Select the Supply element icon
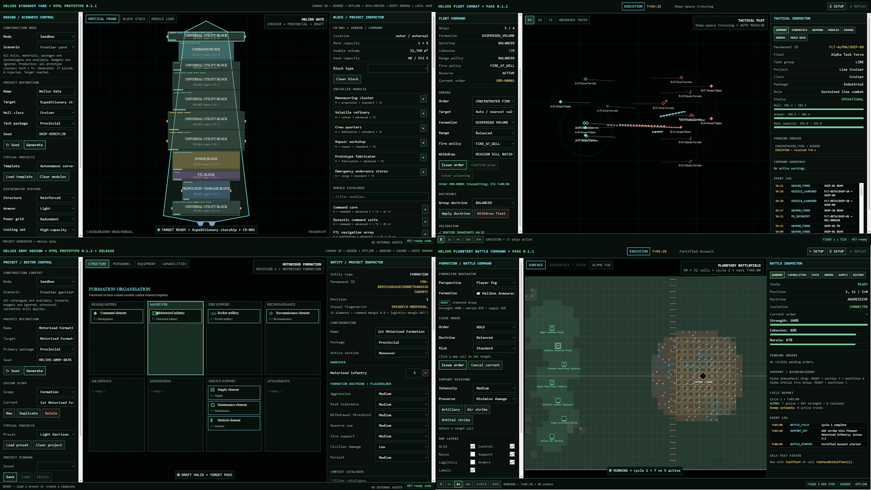Viewport: 871px width, 490px height. 212,390
